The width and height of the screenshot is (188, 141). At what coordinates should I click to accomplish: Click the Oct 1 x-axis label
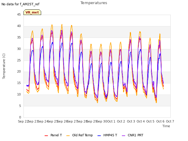(x=111, y=121)
